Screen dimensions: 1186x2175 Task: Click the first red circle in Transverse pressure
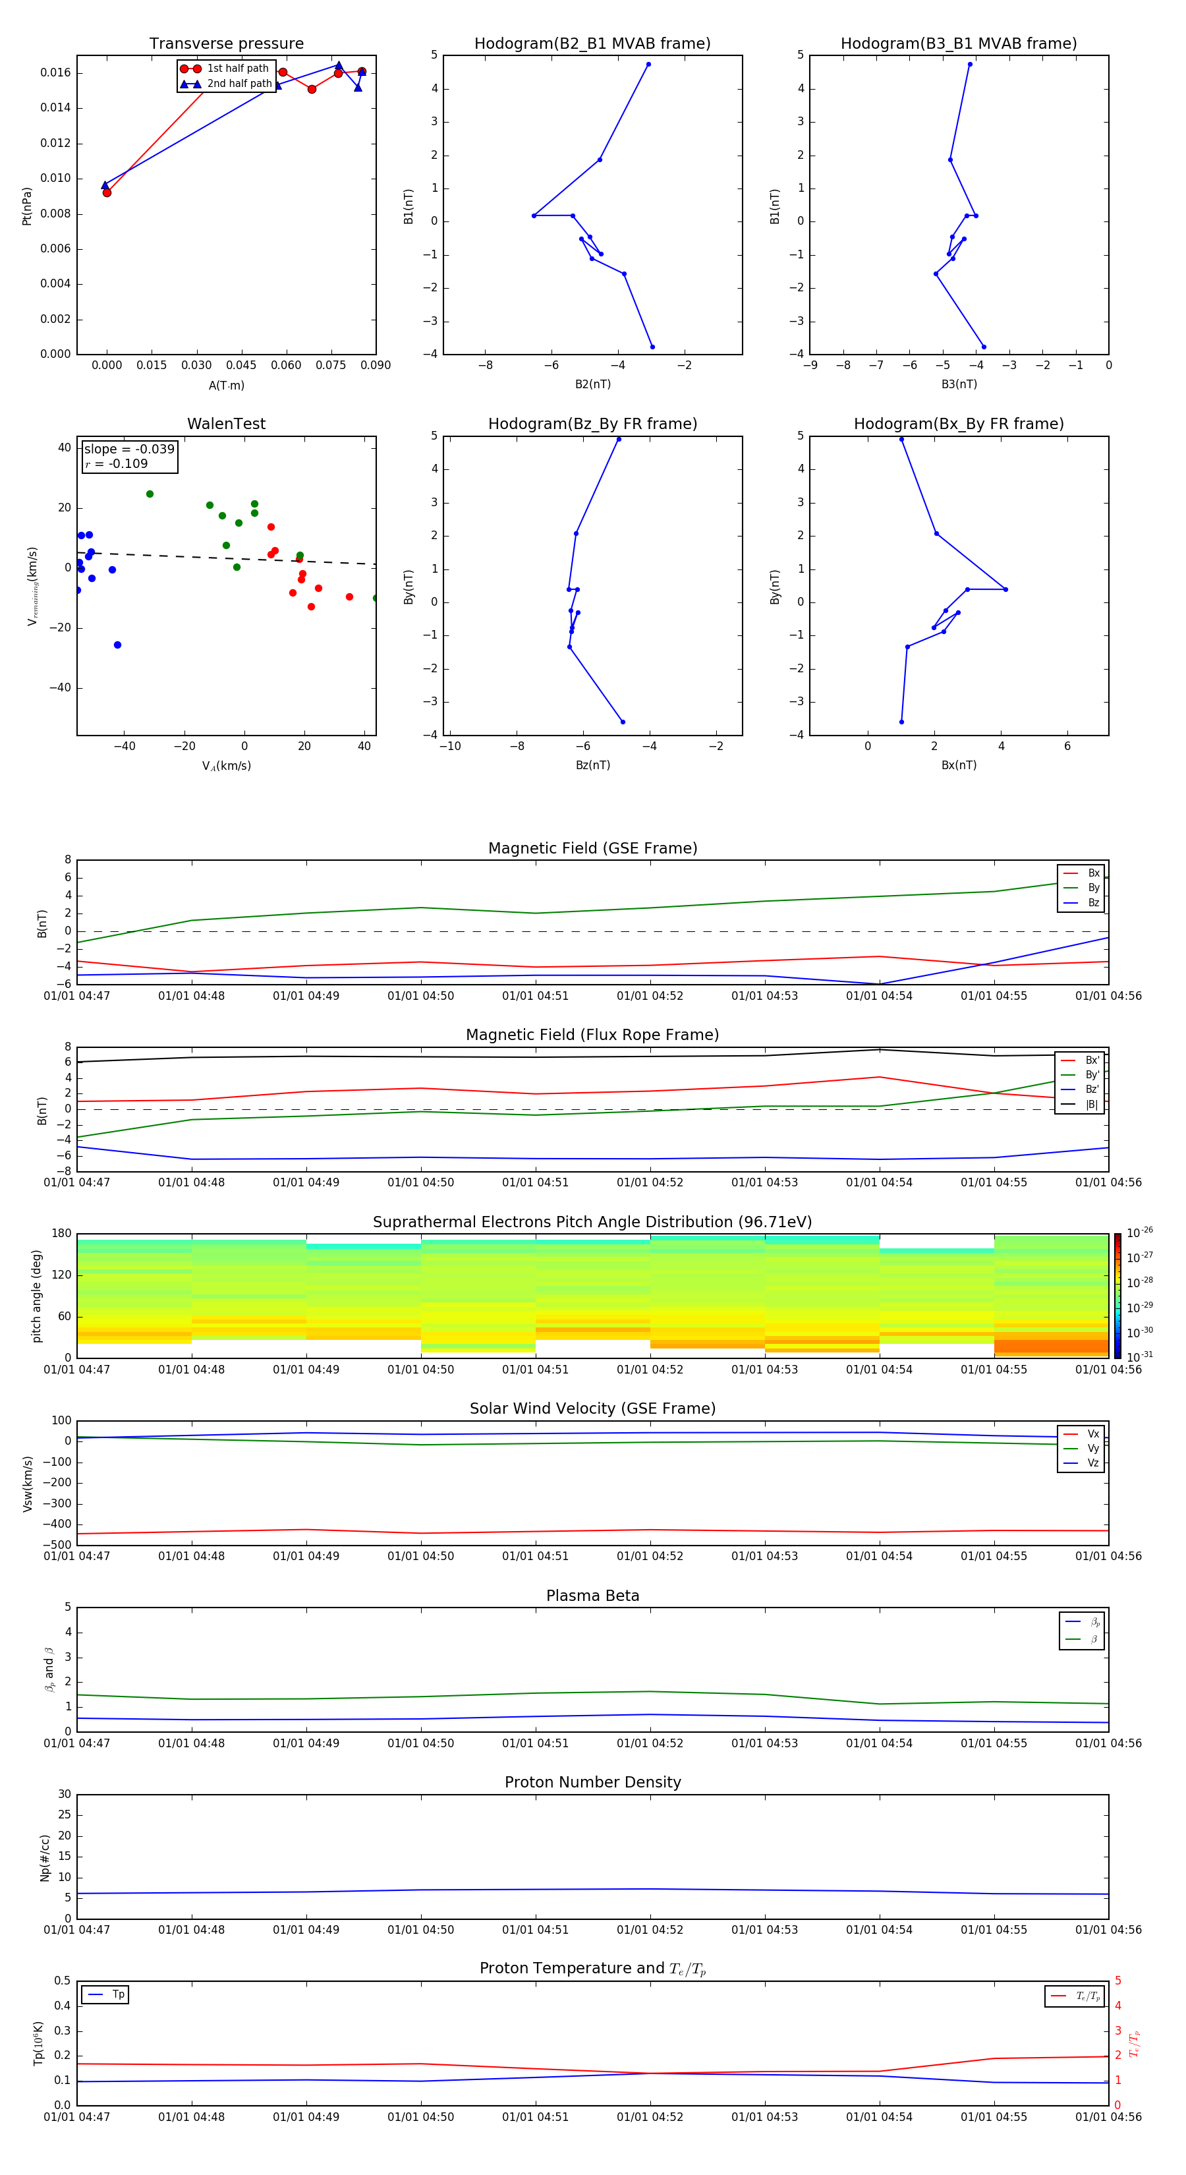pos(107,192)
